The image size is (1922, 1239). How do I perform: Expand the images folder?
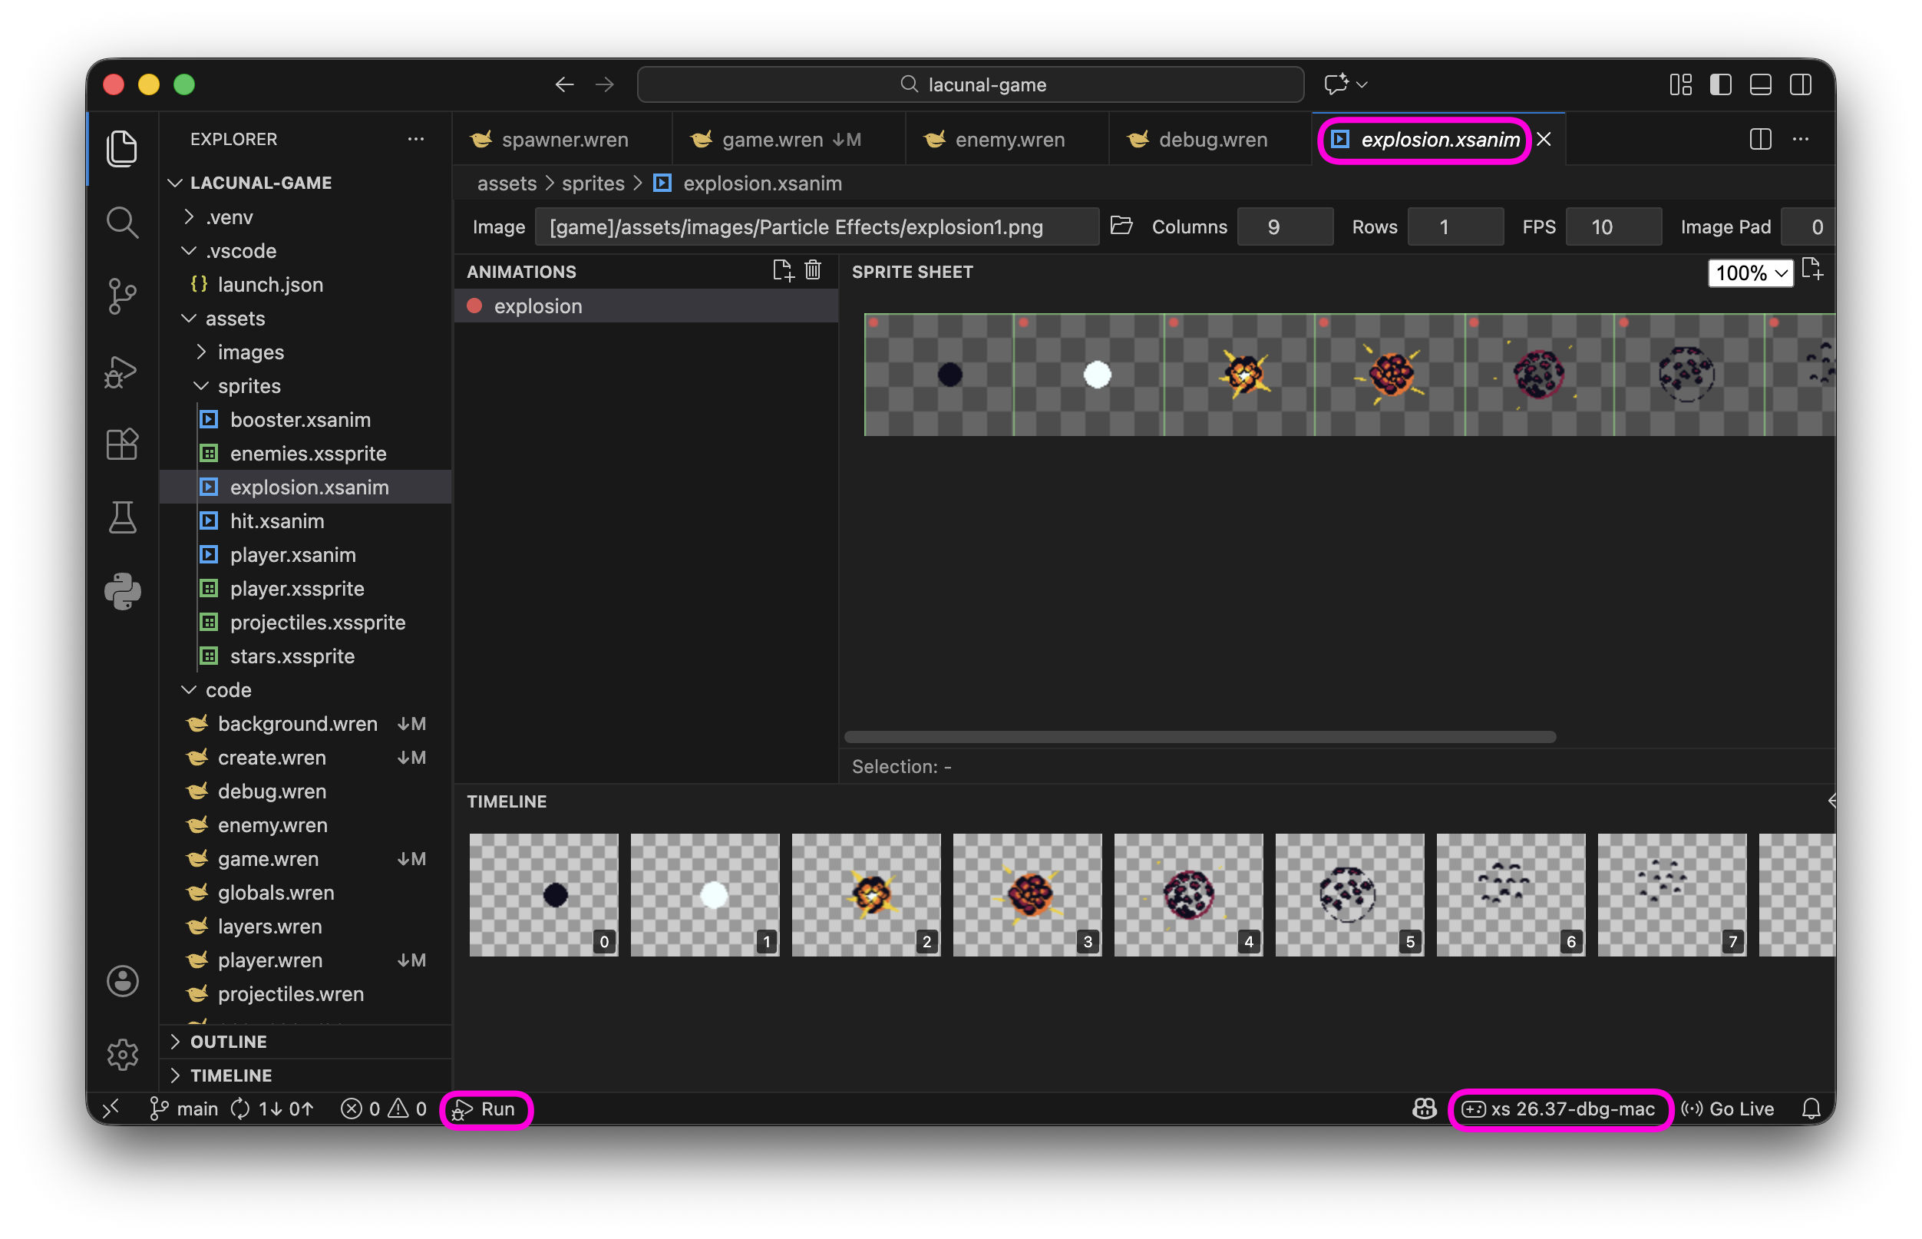coord(201,352)
